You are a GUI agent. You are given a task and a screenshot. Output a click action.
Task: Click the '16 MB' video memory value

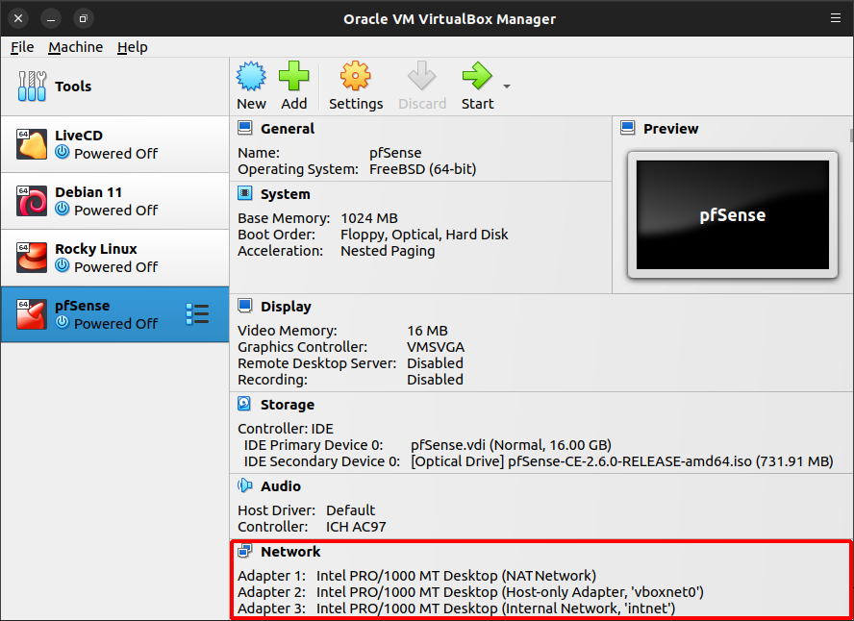(x=428, y=331)
